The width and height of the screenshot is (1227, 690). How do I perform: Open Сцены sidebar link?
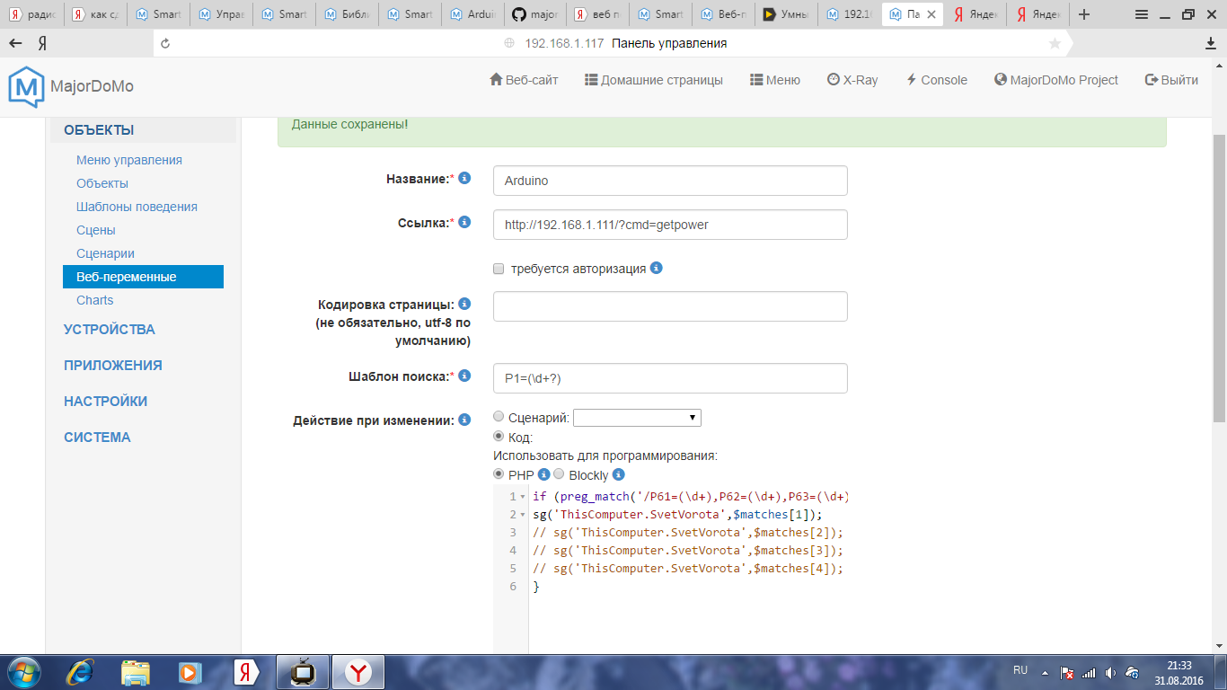pos(96,230)
